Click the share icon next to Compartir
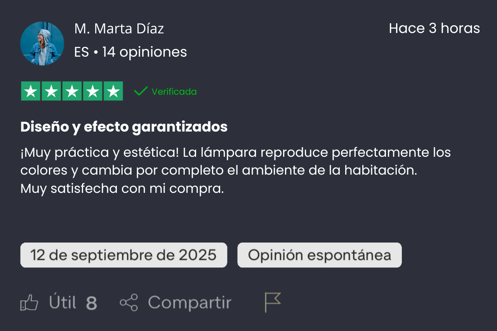This screenshot has height=331, width=497. (129, 303)
